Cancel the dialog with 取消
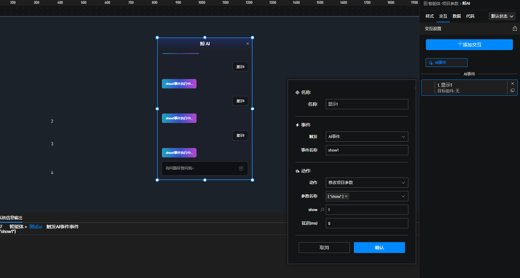 pos(324,248)
